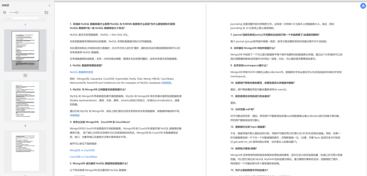Click the paragraph starting 'MongoDB 存储 BSON 对象在丛集'
367x176 pixels.
coord(286,74)
